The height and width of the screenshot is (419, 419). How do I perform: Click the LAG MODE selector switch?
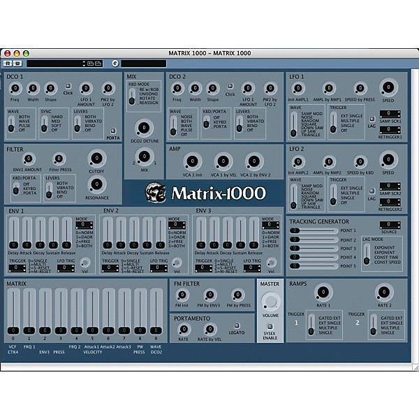(367, 254)
